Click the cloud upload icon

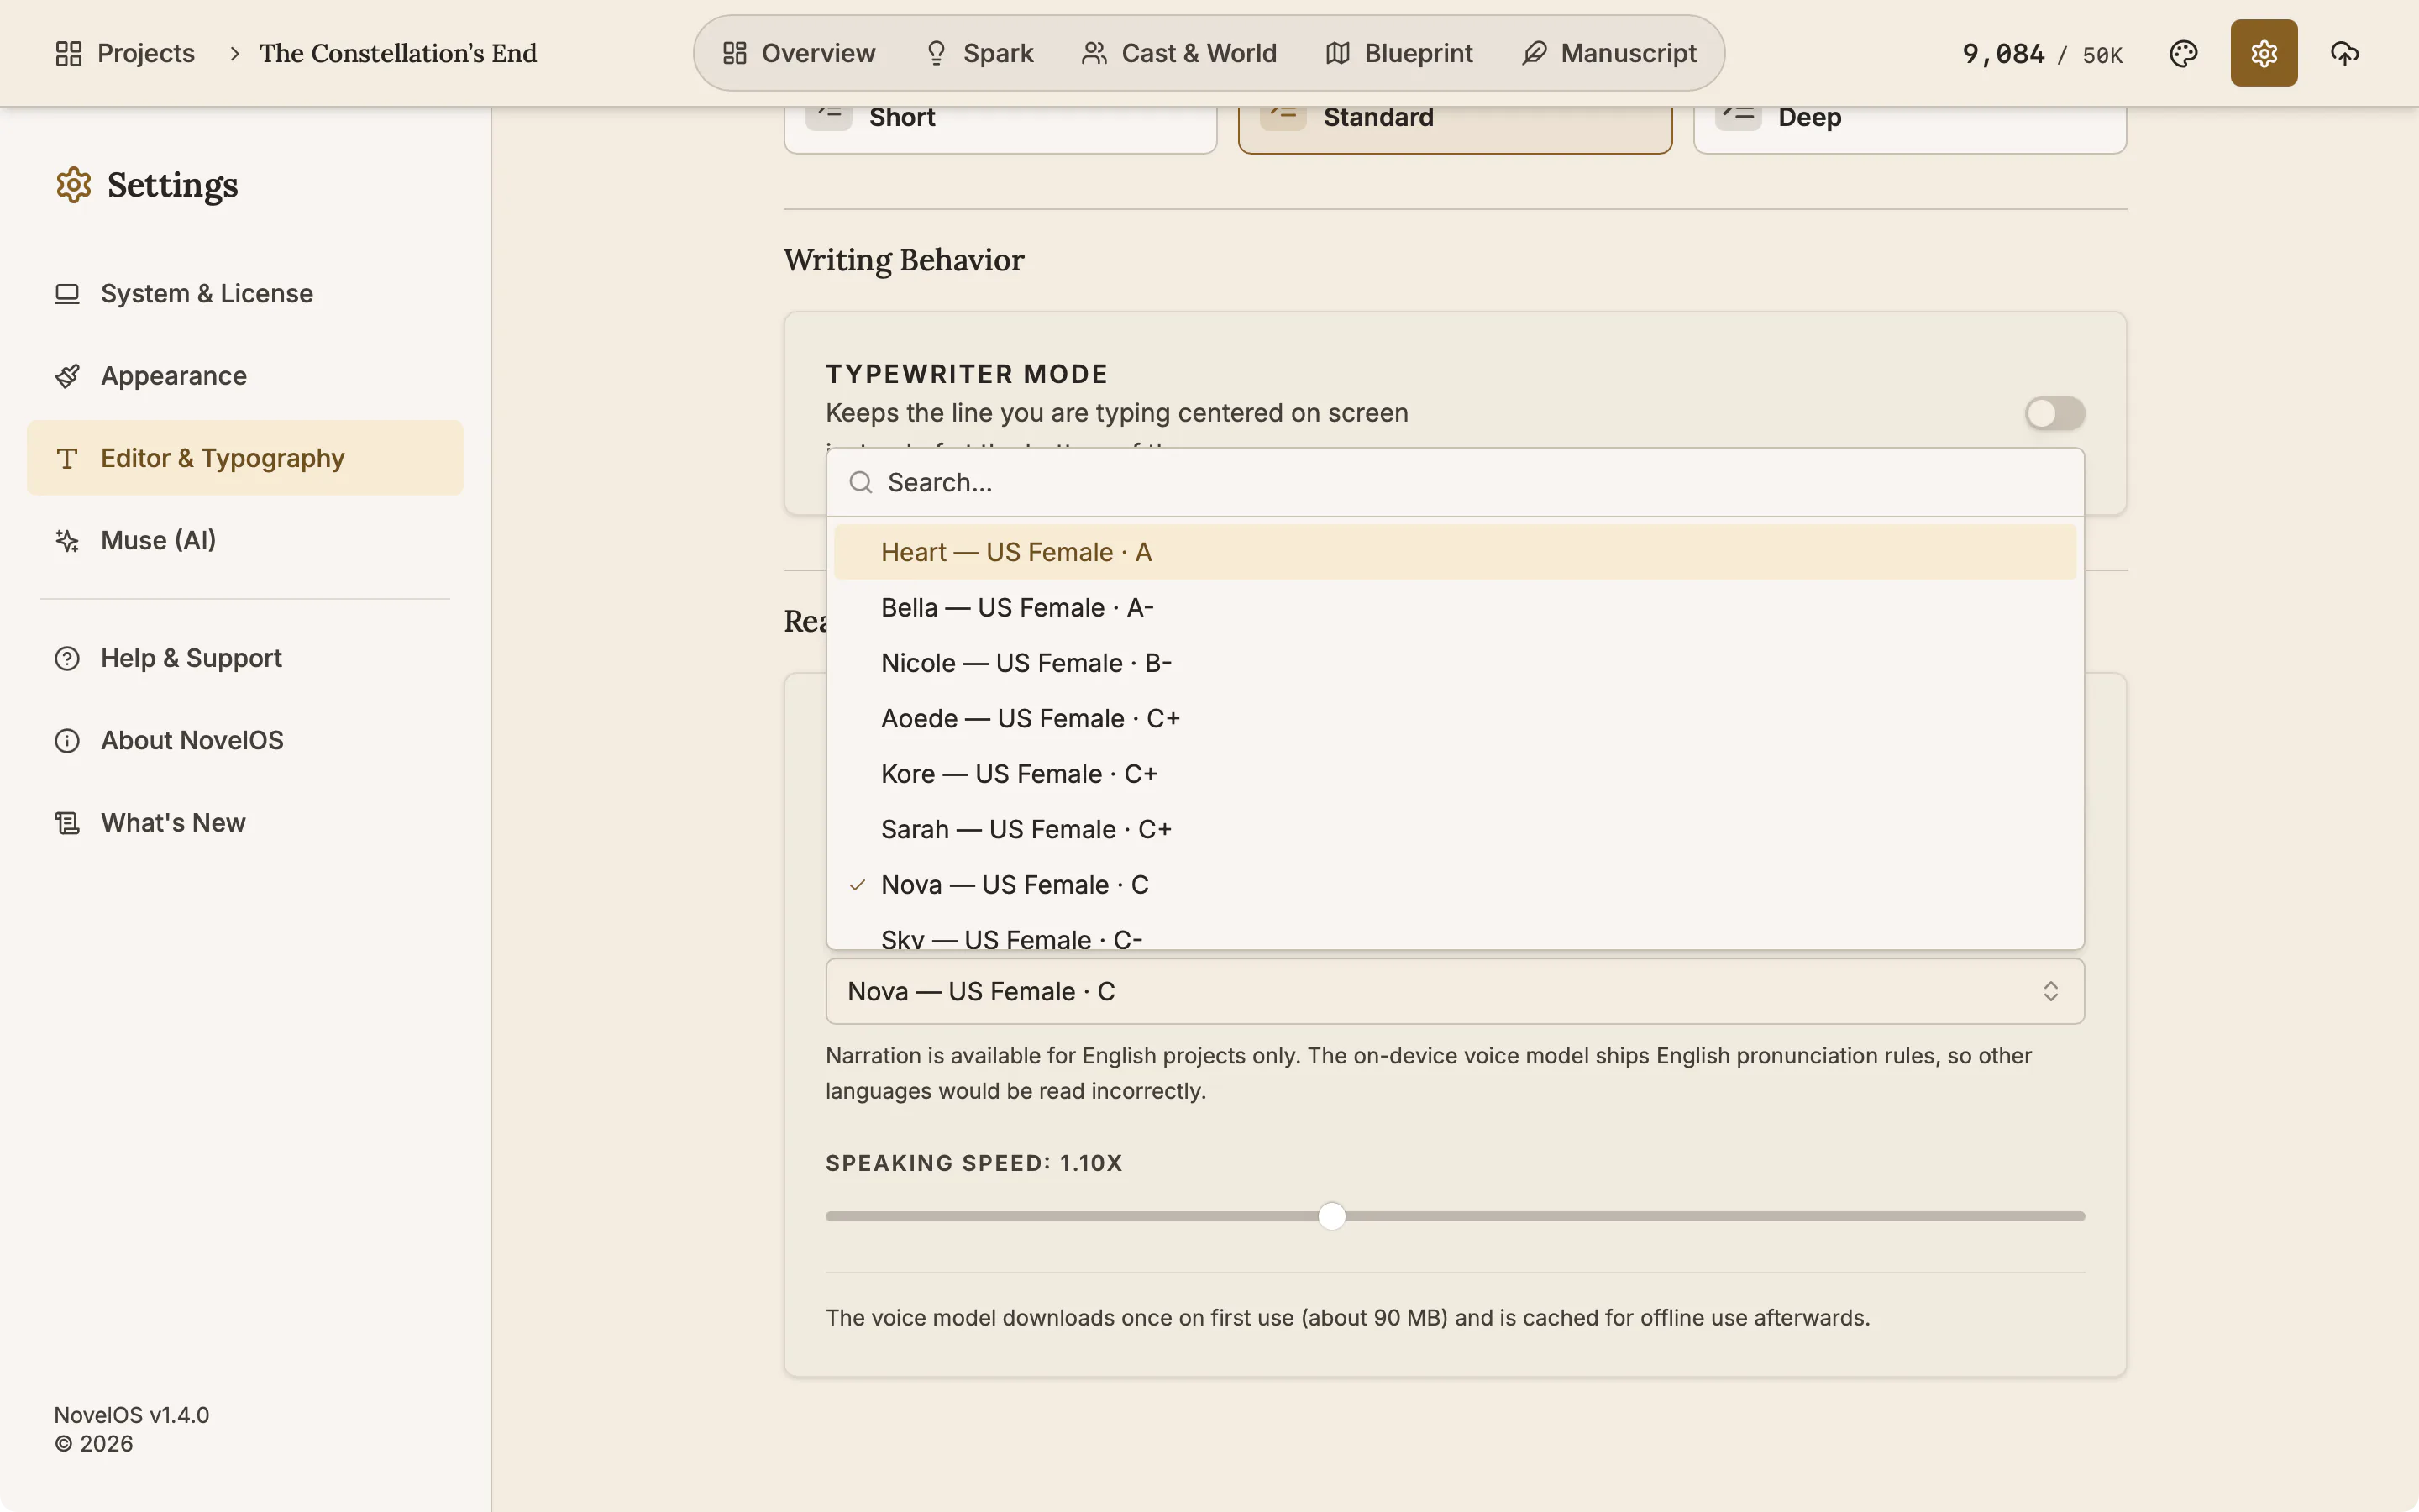coord(2344,53)
